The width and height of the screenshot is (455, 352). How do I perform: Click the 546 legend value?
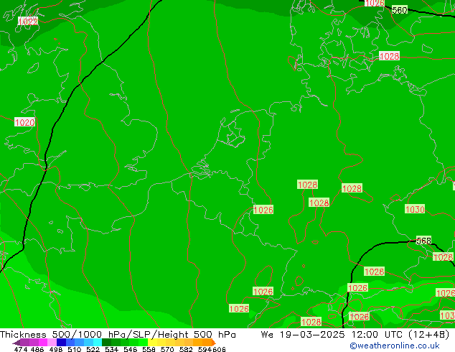point(131,349)
